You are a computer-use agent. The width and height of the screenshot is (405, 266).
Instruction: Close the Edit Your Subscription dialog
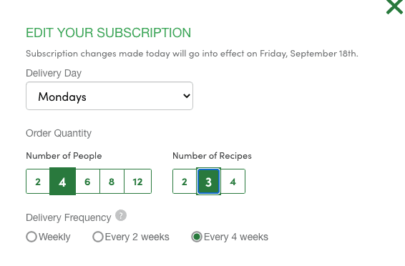[395, 6]
